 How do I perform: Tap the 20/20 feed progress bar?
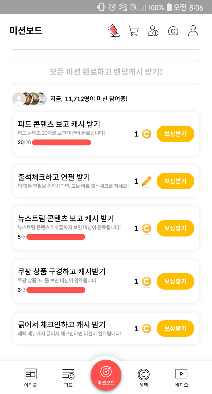61,143
